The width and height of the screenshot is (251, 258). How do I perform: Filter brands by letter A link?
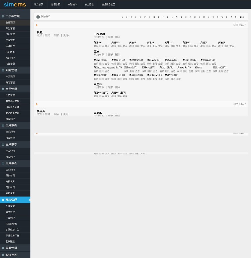[x=122, y=17]
